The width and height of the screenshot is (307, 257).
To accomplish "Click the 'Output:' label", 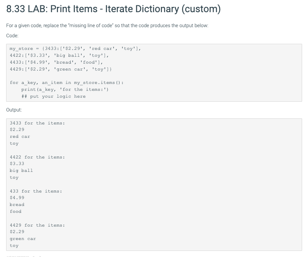I will tap(14, 110).
